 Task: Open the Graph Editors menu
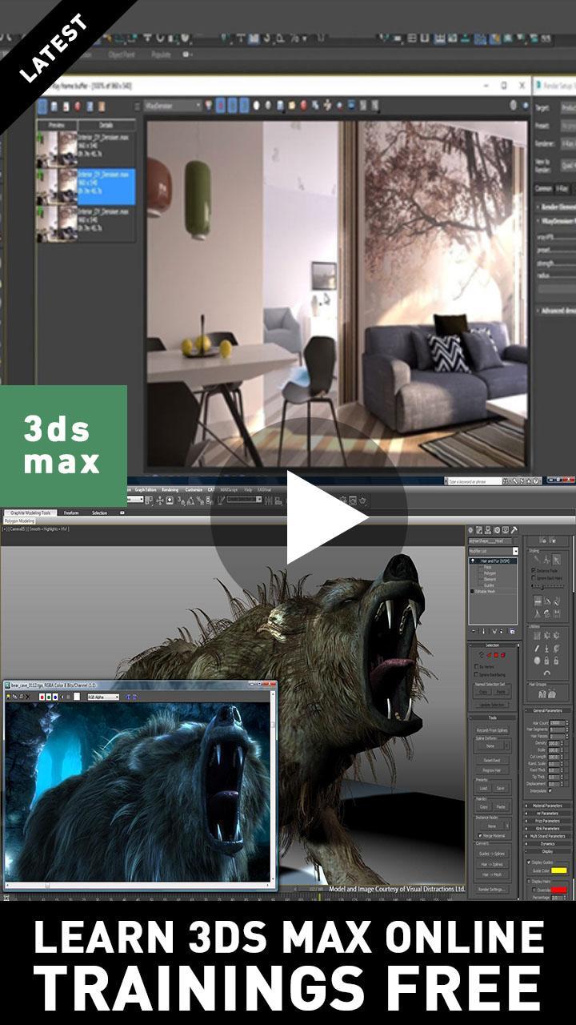point(145,489)
